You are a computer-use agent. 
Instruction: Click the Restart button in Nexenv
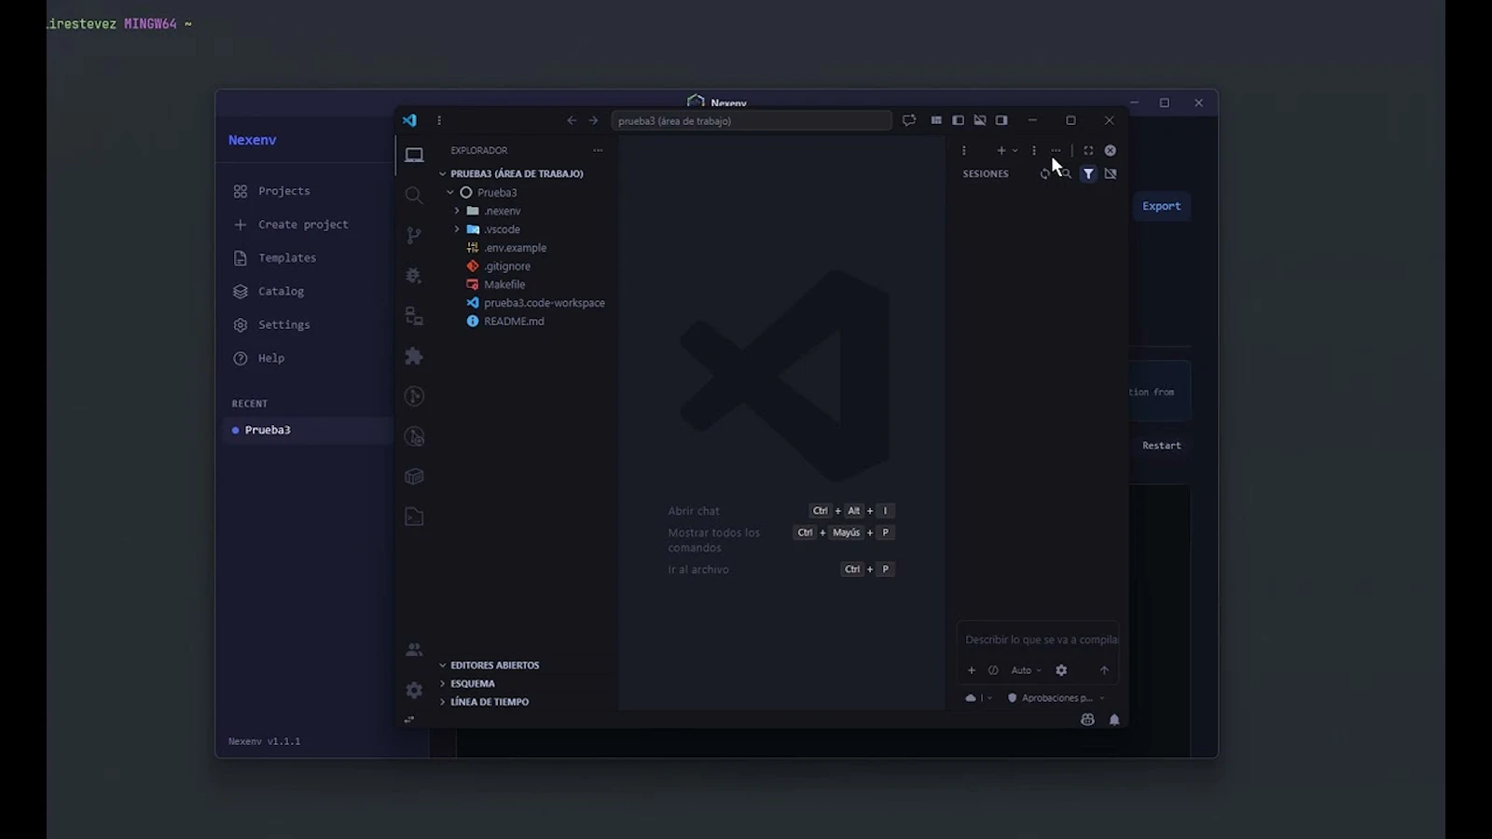(x=1161, y=446)
